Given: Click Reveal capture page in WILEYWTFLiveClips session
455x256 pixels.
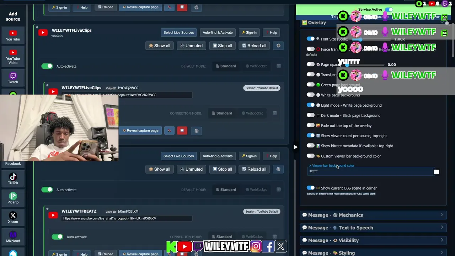Looking at the screenshot, I should pyautogui.click(x=140, y=130).
